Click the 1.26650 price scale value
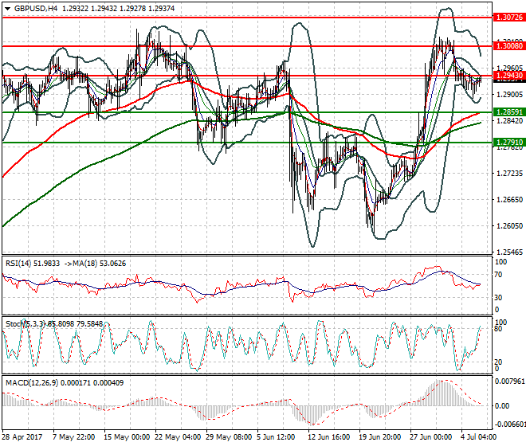The image size is (526, 446). 509,200
